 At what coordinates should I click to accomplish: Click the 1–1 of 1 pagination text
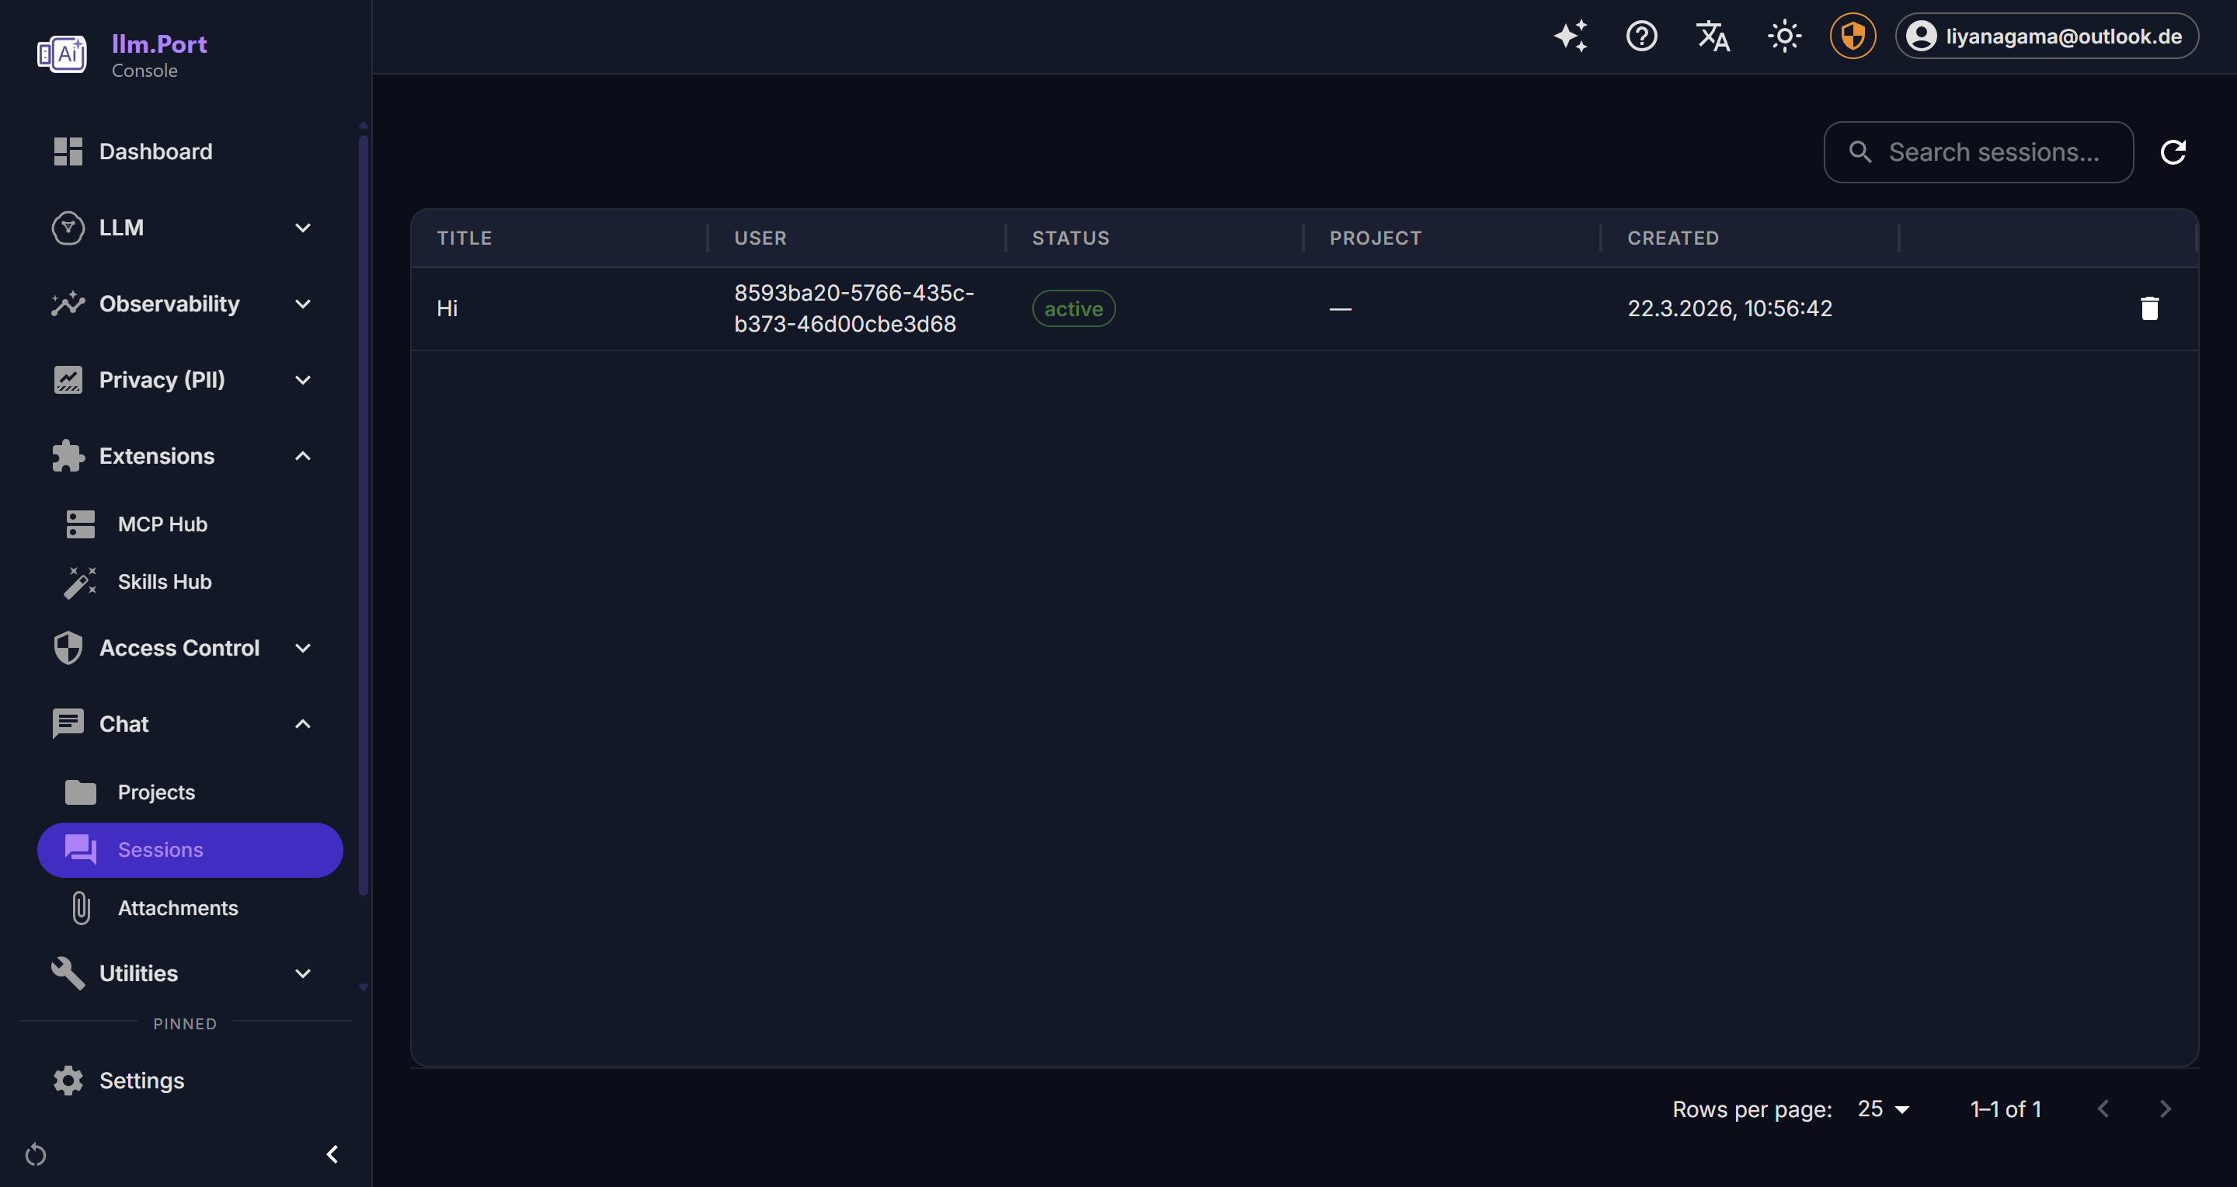[2006, 1109]
